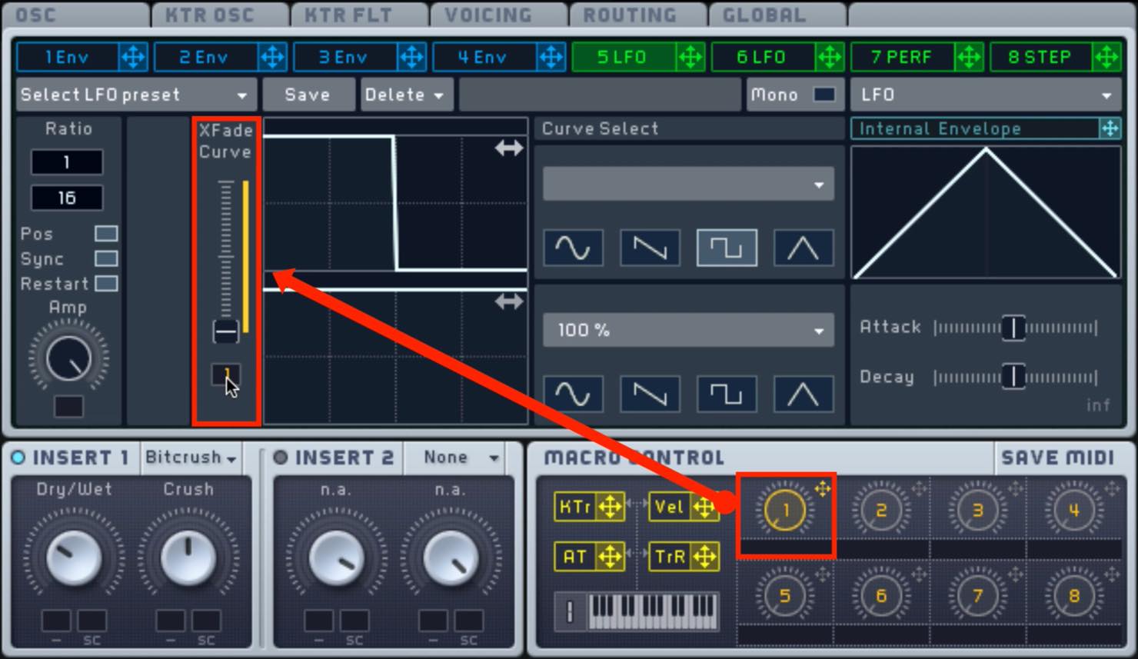Click the XFade Curve slider handle

click(x=226, y=331)
